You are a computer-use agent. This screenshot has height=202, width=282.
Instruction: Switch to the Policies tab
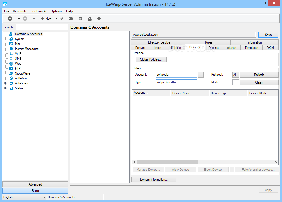tap(176, 47)
